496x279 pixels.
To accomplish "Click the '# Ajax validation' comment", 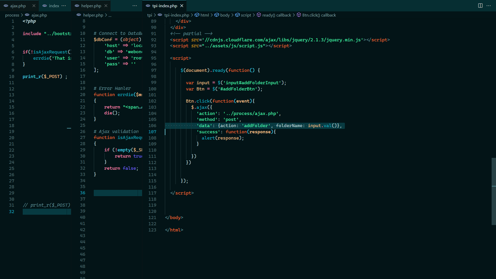I will point(116,131).
